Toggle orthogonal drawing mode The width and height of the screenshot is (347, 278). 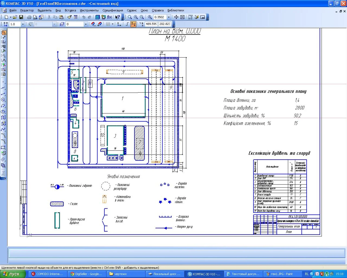click(x=127, y=24)
